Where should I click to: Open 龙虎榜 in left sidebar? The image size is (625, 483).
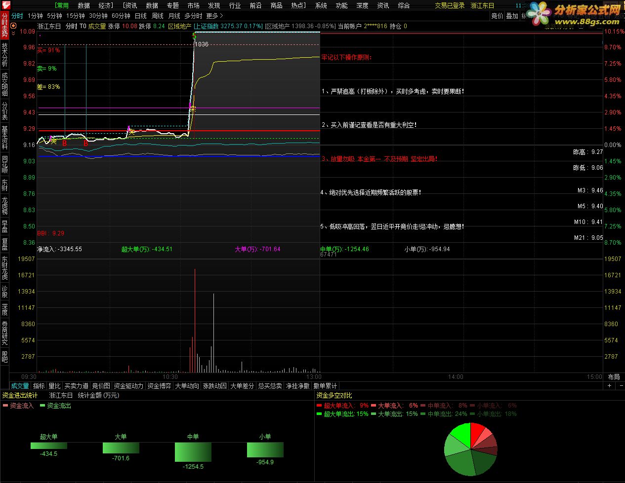pos(4,206)
